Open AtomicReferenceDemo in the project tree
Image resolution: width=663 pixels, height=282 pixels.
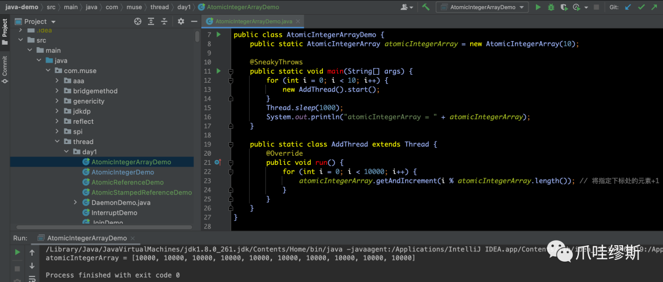point(127,182)
